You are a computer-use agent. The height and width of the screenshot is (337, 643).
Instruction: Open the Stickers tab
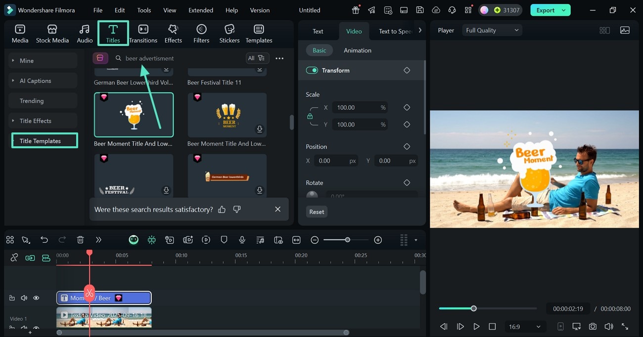(x=230, y=34)
